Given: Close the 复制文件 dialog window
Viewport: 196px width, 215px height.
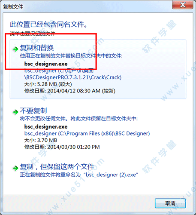Looking at the screenshot, I should (183, 5).
